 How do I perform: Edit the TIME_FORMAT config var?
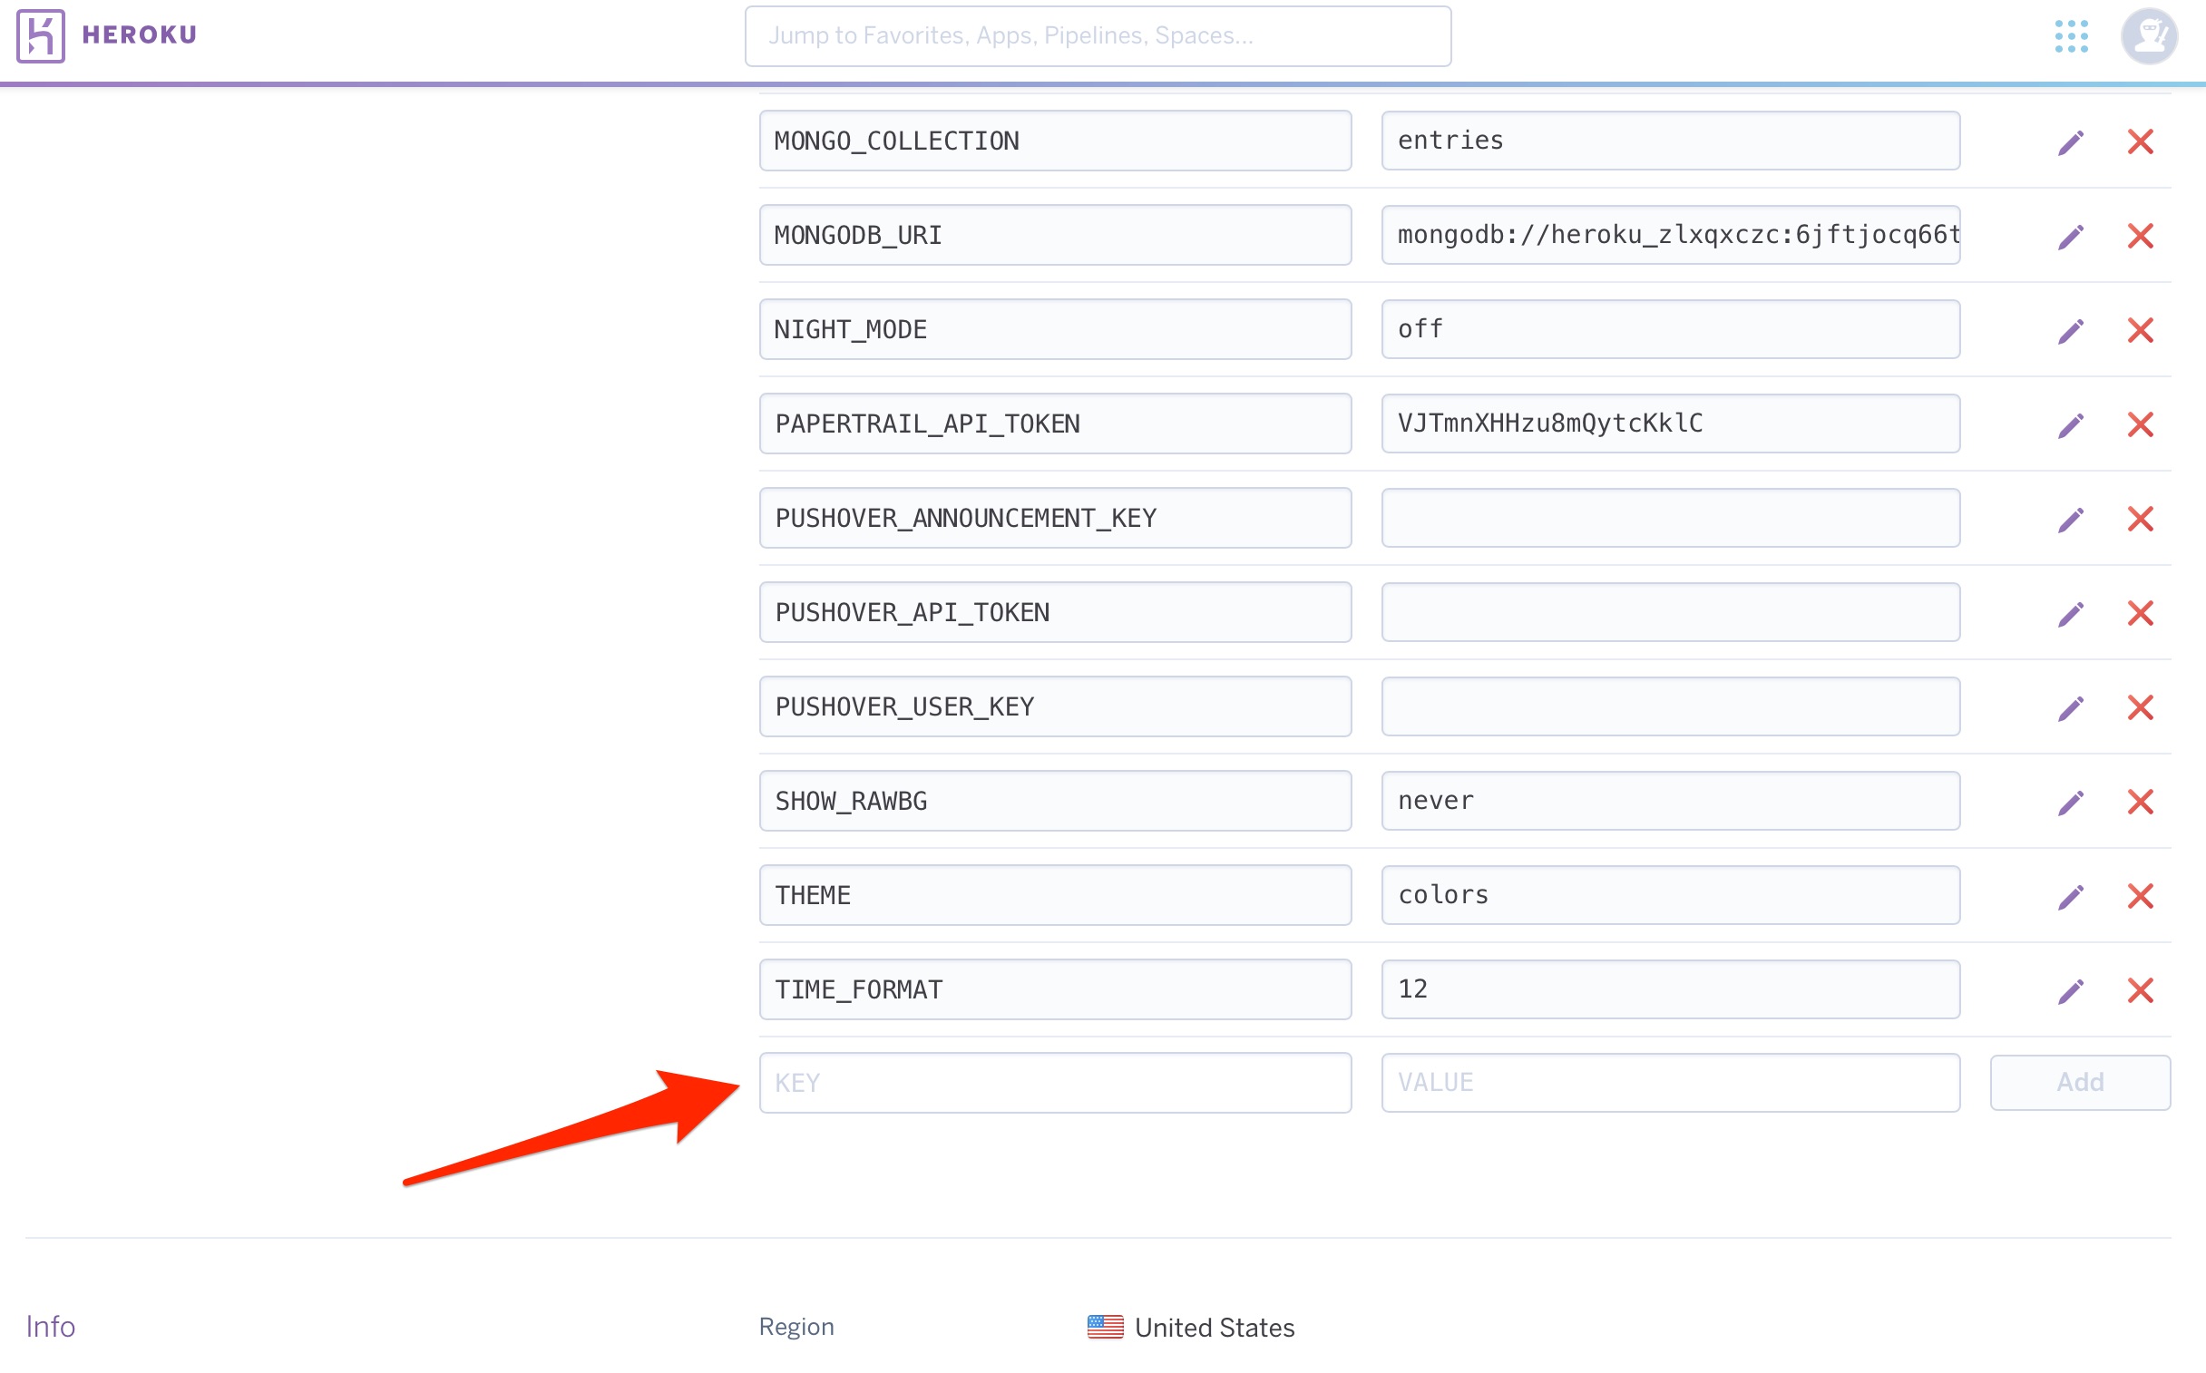pyautogui.click(x=2070, y=990)
